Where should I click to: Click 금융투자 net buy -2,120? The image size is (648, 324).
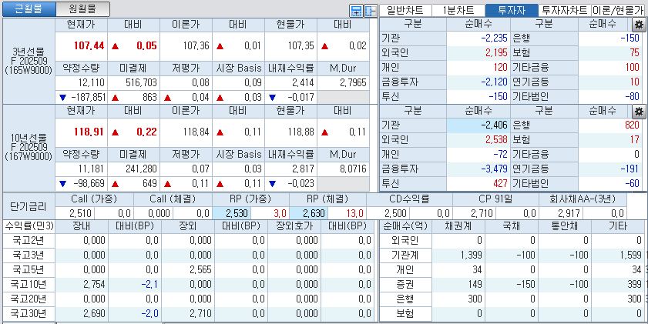[494, 82]
